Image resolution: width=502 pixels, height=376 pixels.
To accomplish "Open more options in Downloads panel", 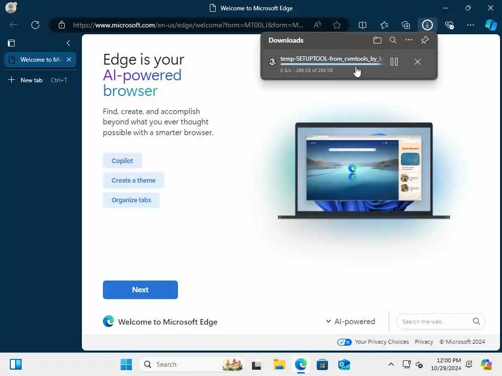I will tap(409, 40).
